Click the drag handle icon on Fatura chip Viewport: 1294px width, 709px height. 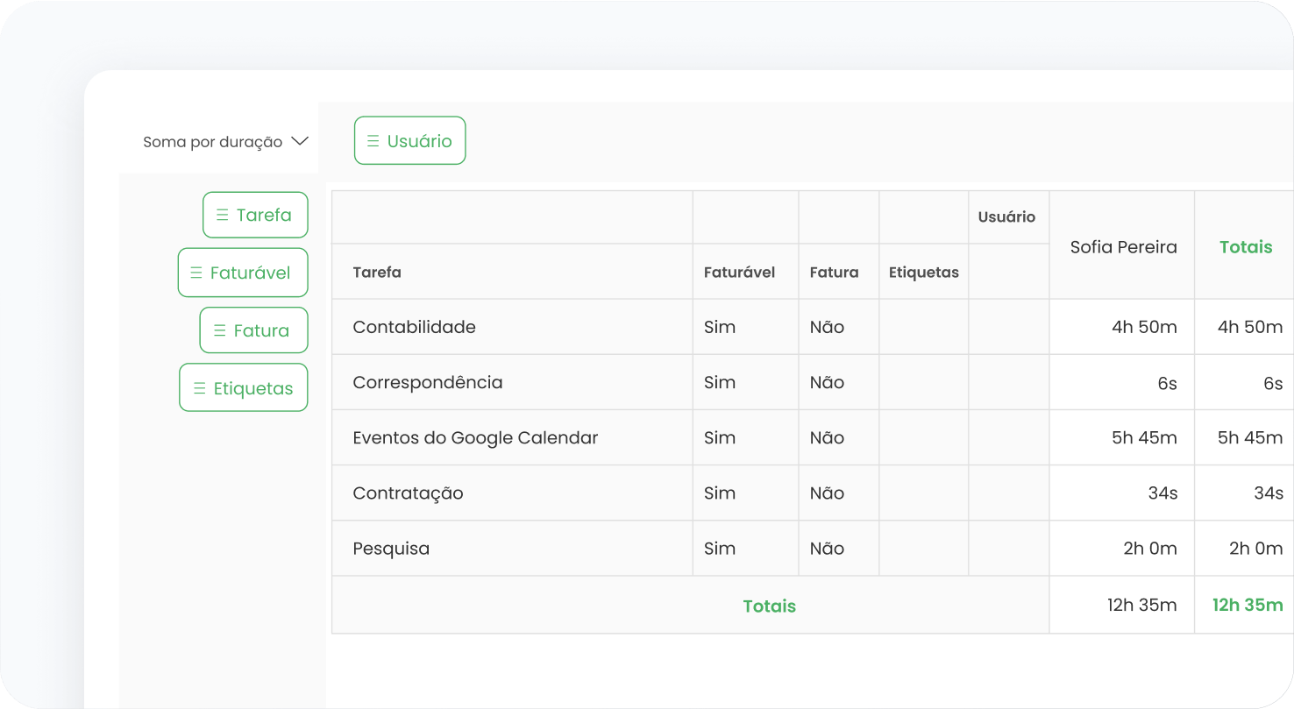coord(220,330)
